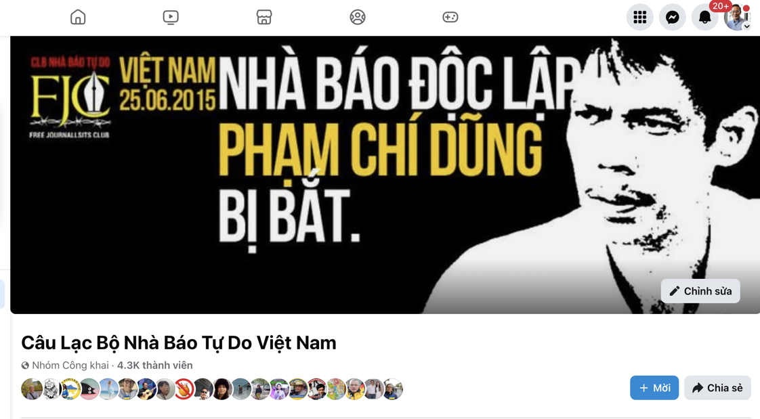Open the member avatar holding a guitar
Image resolution: width=760 pixels, height=419 pixels.
click(x=146, y=389)
